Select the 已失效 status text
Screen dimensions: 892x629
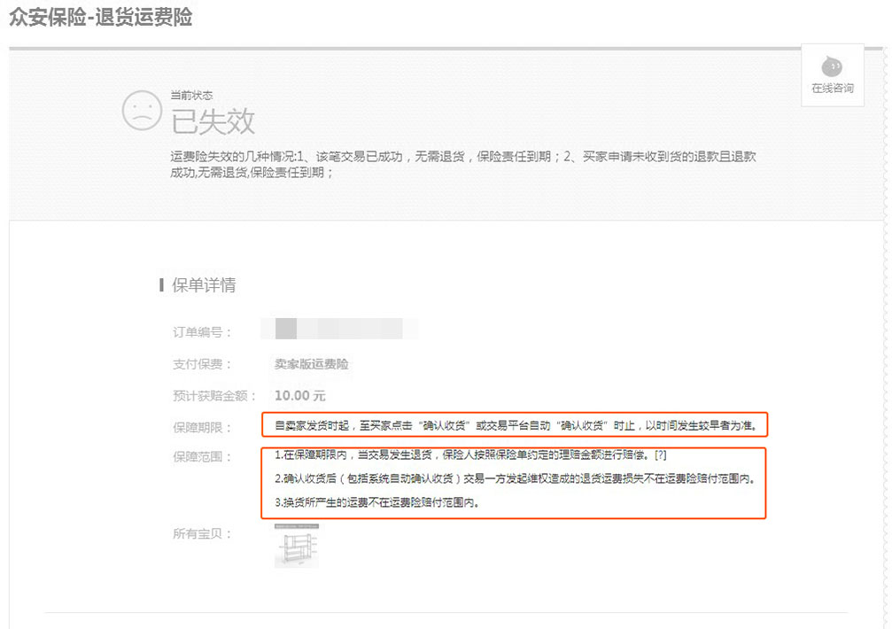pos(213,121)
